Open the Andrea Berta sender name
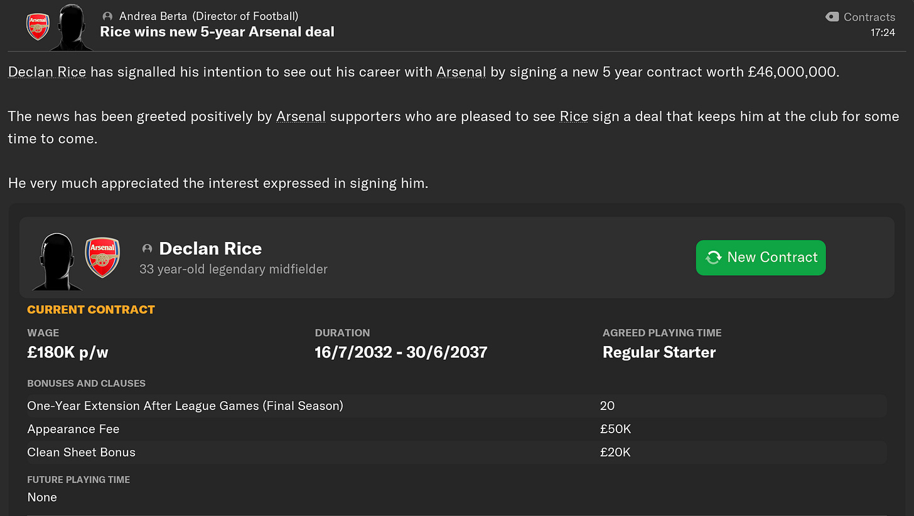Screen dimensions: 914x516 click(153, 16)
